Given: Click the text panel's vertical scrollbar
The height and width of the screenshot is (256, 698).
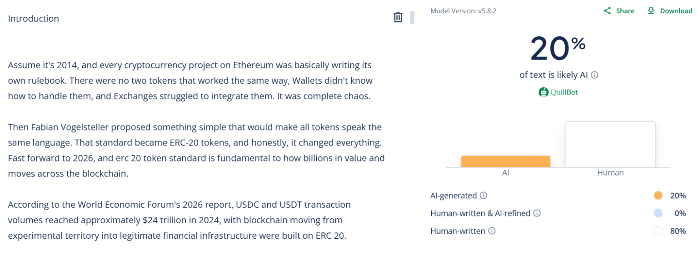Looking at the screenshot, I should (412, 17).
